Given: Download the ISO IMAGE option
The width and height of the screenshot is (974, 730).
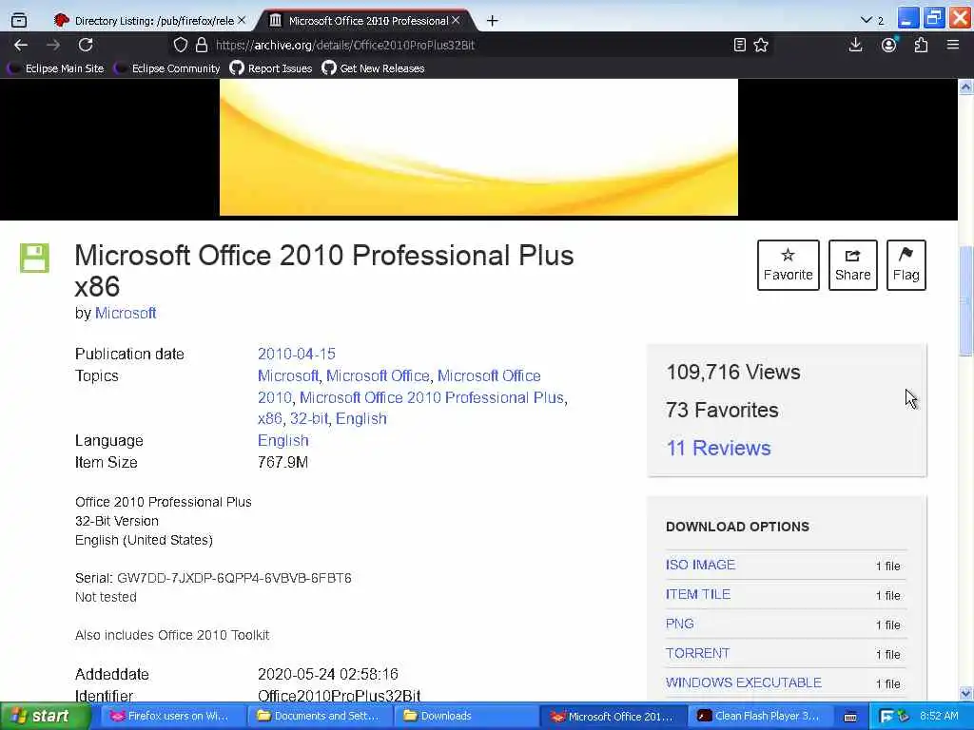Looking at the screenshot, I should pos(700,565).
